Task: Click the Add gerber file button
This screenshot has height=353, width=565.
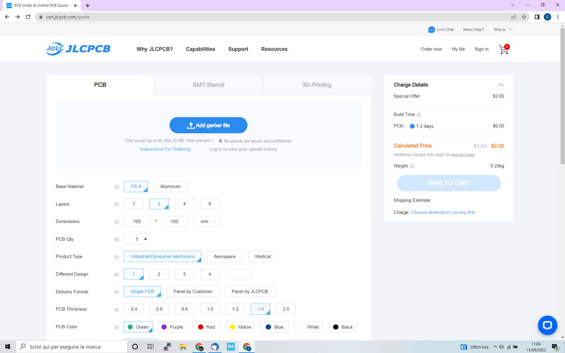Action: (x=208, y=125)
